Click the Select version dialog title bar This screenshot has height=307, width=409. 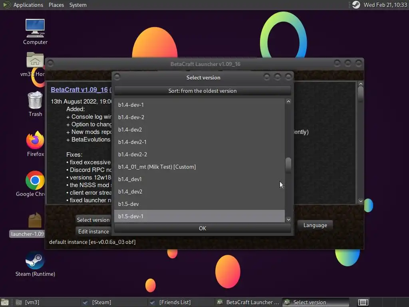[x=203, y=78]
